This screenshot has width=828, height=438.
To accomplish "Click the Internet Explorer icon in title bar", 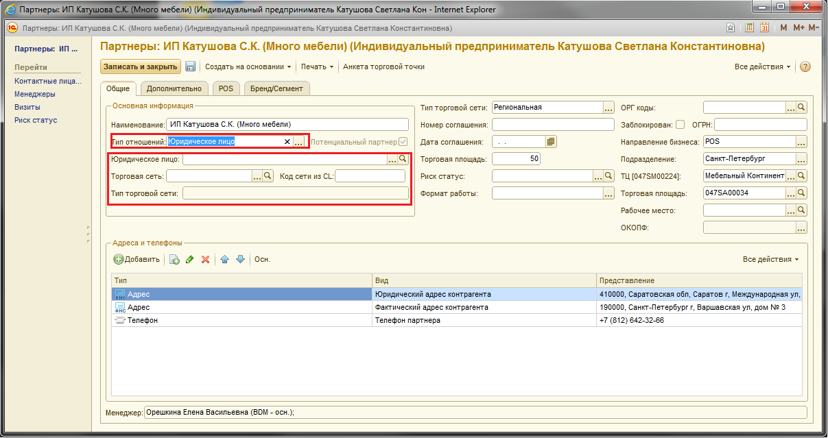I will pyautogui.click(x=11, y=10).
